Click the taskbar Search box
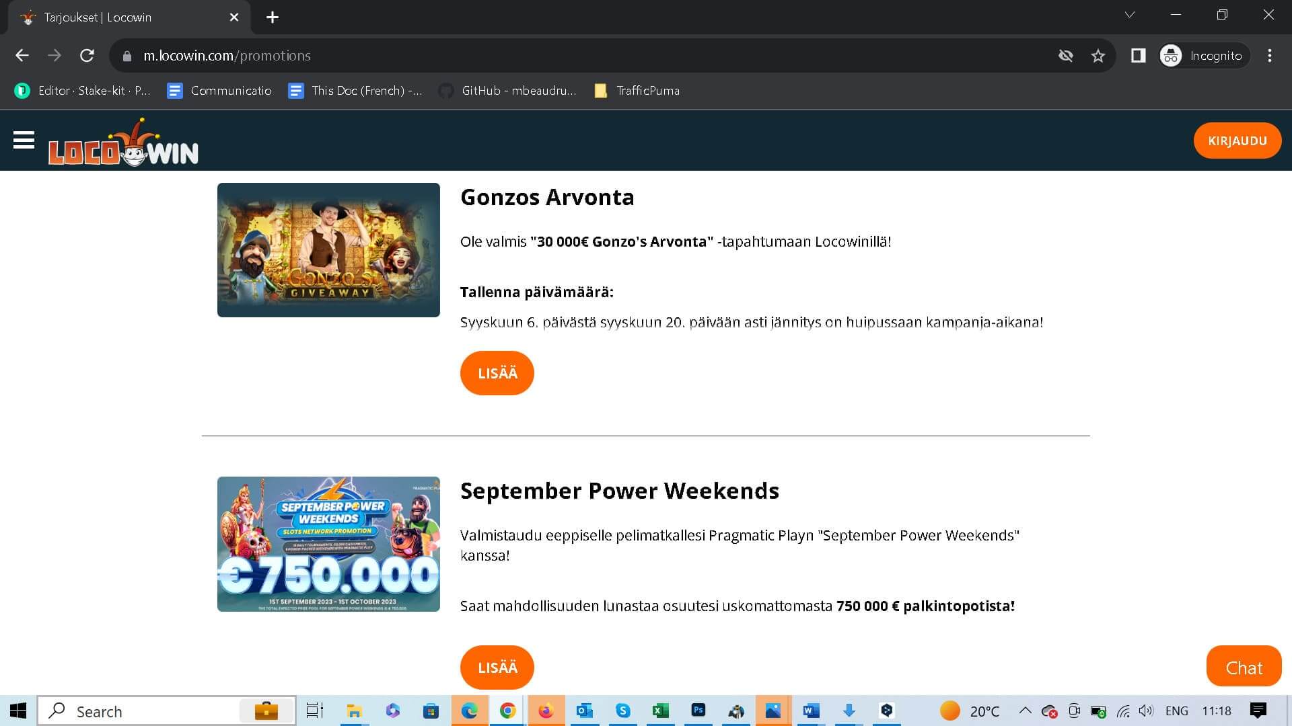The width and height of the screenshot is (1292, 726). (x=166, y=711)
